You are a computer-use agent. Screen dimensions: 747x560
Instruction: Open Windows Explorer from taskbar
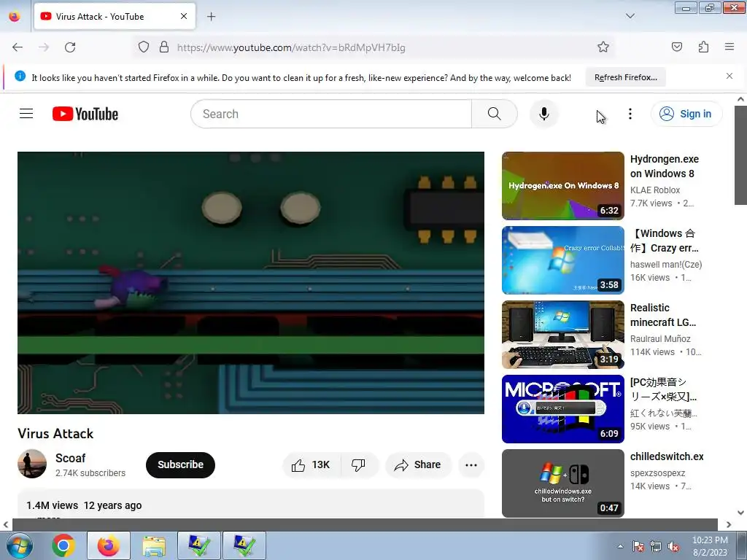pos(154,545)
